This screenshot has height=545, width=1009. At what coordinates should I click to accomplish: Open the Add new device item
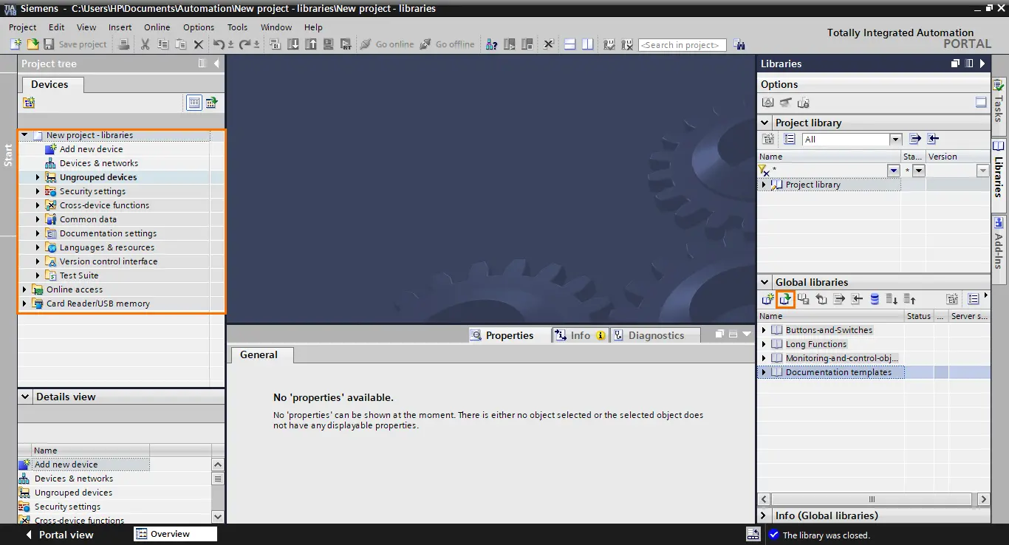tap(91, 149)
